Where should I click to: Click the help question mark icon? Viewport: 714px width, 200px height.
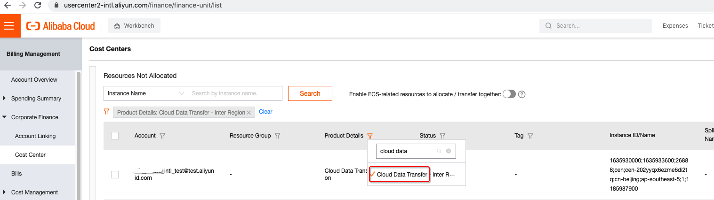521,94
